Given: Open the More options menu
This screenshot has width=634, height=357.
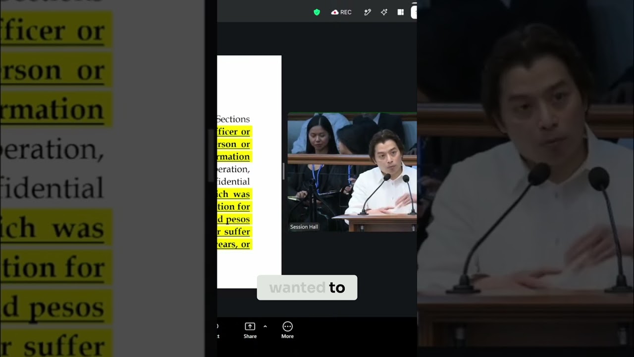Looking at the screenshot, I should 287,330.
